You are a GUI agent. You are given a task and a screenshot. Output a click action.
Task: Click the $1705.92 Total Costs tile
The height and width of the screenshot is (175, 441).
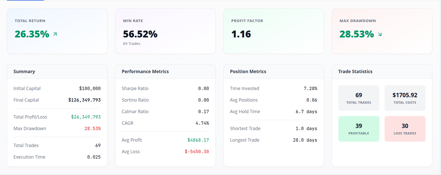(405, 98)
